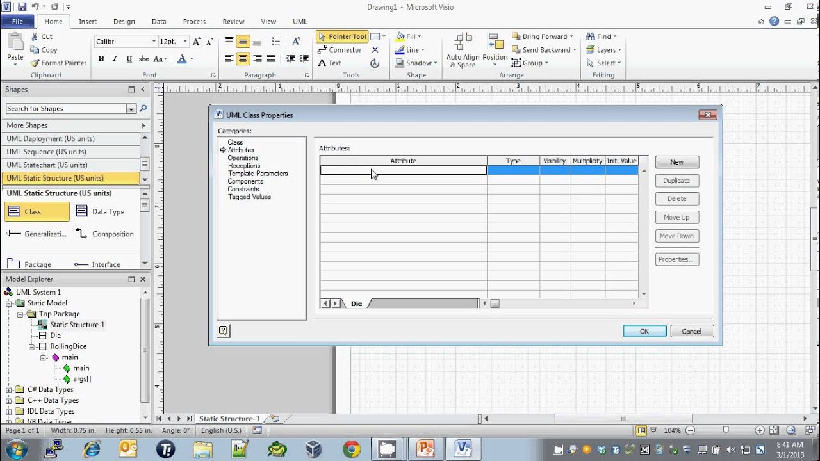This screenshot has height=461, width=820.
Task: Click zoom in plus button
Action: tap(760, 430)
